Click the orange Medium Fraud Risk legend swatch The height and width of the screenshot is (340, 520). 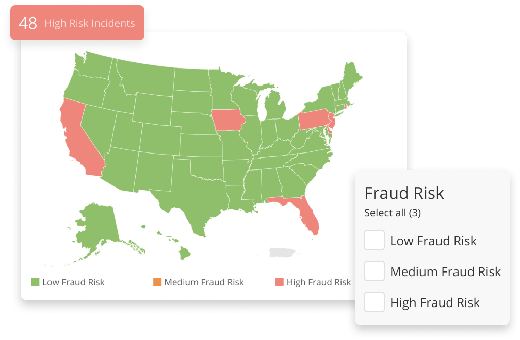click(157, 282)
